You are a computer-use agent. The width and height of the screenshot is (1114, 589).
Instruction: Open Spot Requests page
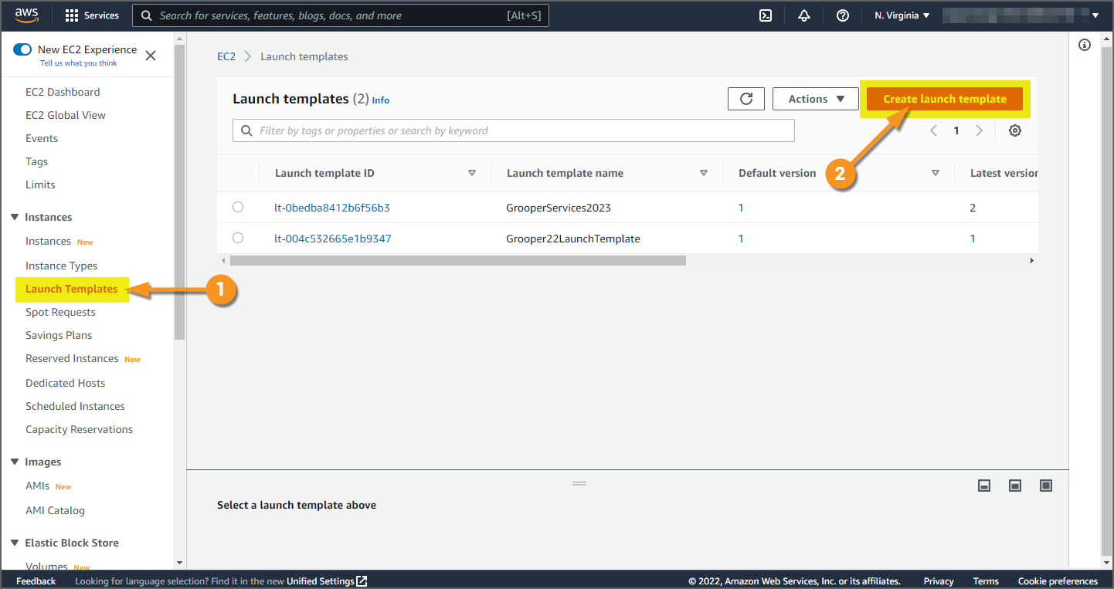click(x=60, y=312)
